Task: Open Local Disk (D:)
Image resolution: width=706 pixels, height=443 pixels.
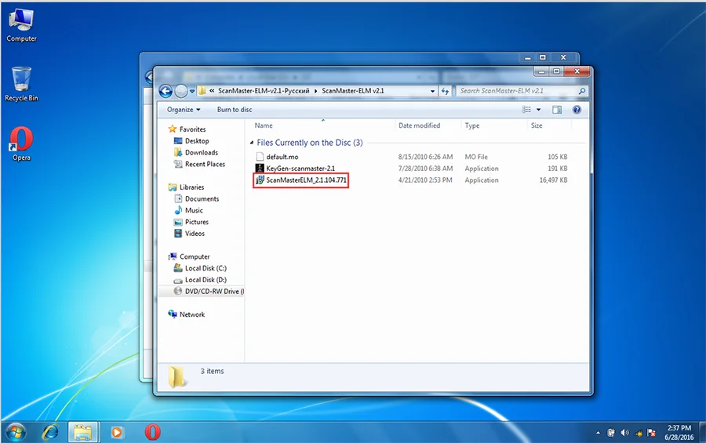Action: 206,280
